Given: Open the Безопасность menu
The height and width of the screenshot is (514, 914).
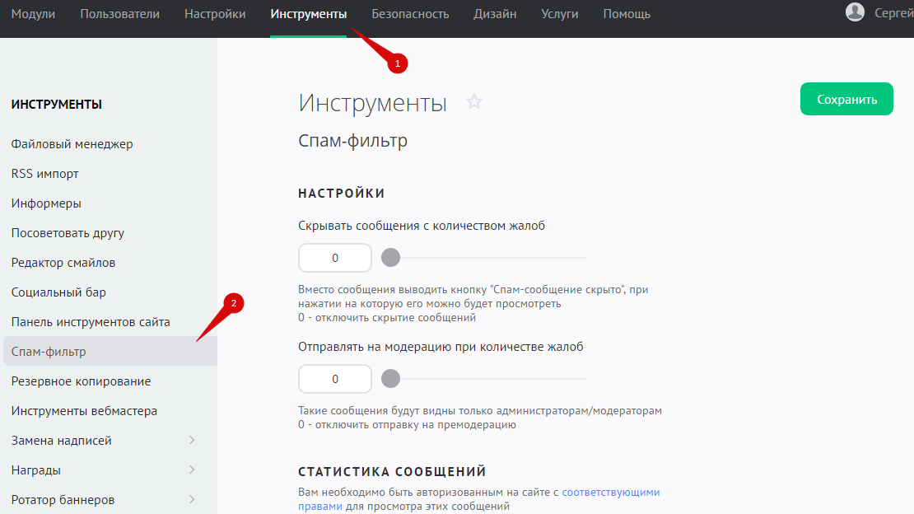Looking at the screenshot, I should tap(410, 14).
